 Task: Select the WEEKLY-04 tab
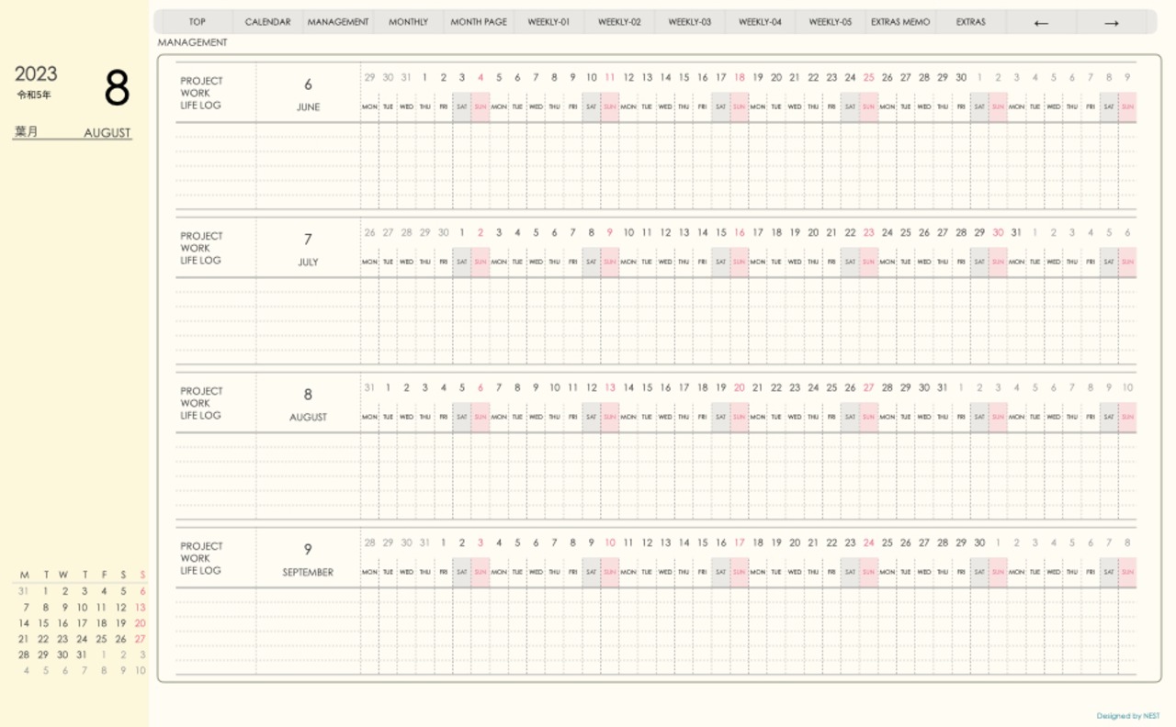[760, 22]
